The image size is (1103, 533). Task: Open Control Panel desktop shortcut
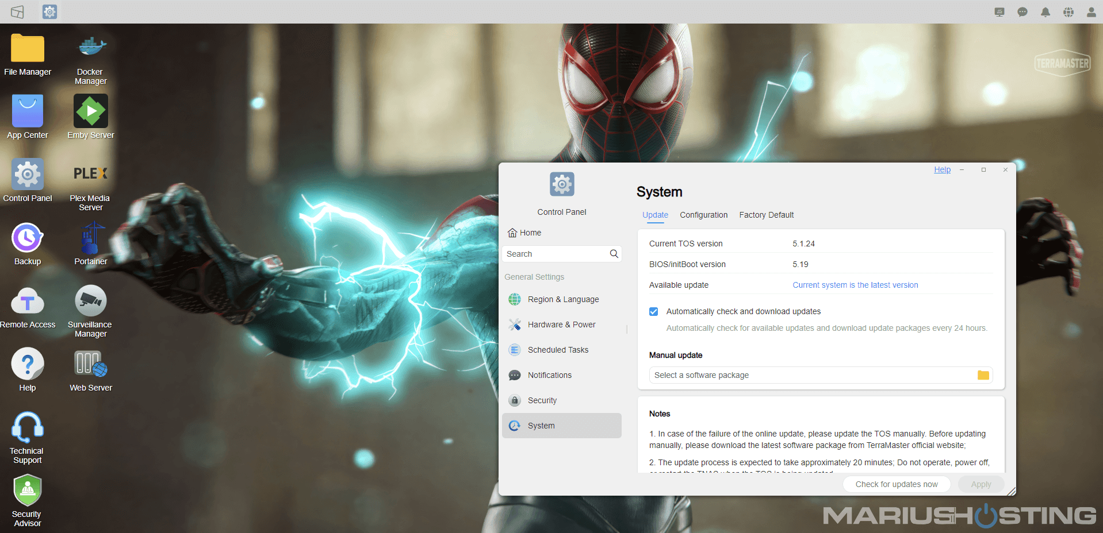(28, 181)
